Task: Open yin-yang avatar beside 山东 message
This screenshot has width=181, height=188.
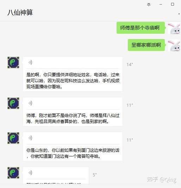Action: click(13, 138)
